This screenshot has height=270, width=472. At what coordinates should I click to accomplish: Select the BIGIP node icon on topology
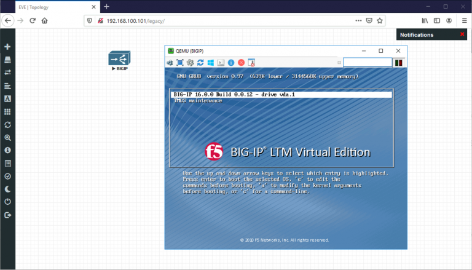point(119,58)
